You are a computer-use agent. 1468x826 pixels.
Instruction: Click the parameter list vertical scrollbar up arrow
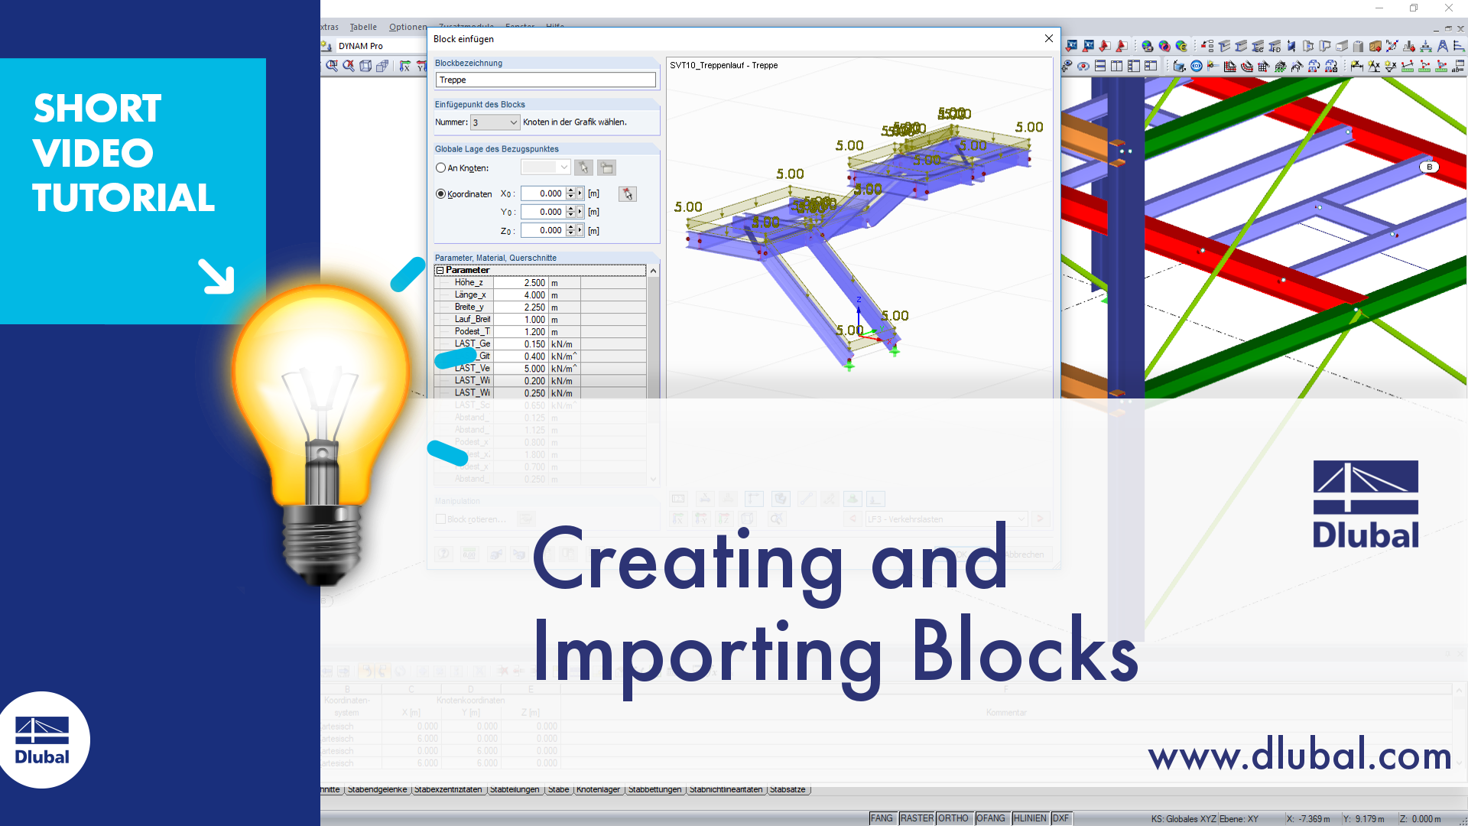[653, 271]
